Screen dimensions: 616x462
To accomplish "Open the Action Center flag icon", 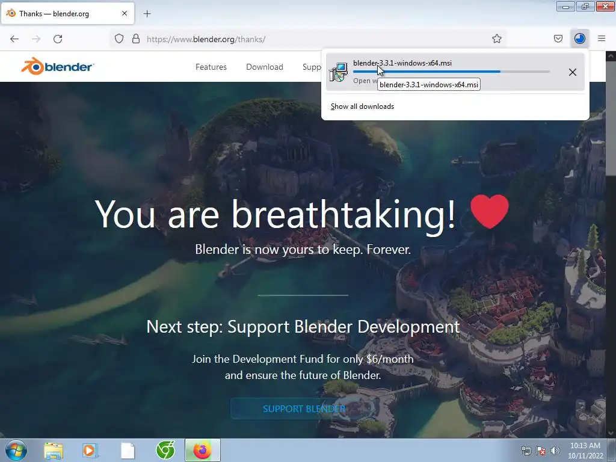I will 541,451.
